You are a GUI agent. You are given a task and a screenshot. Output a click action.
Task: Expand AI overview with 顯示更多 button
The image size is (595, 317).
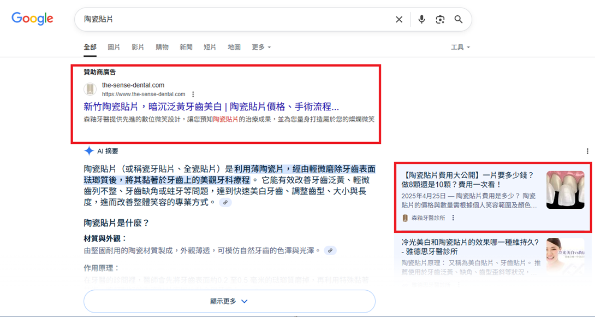tap(230, 301)
